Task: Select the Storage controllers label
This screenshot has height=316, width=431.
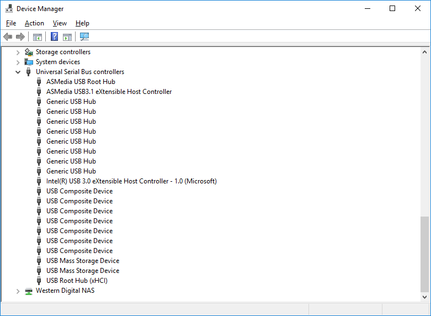Action: tap(63, 52)
